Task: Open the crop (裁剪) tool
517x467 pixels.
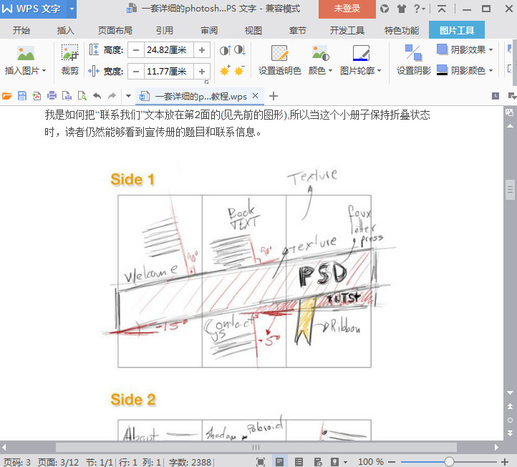Action: [70, 59]
